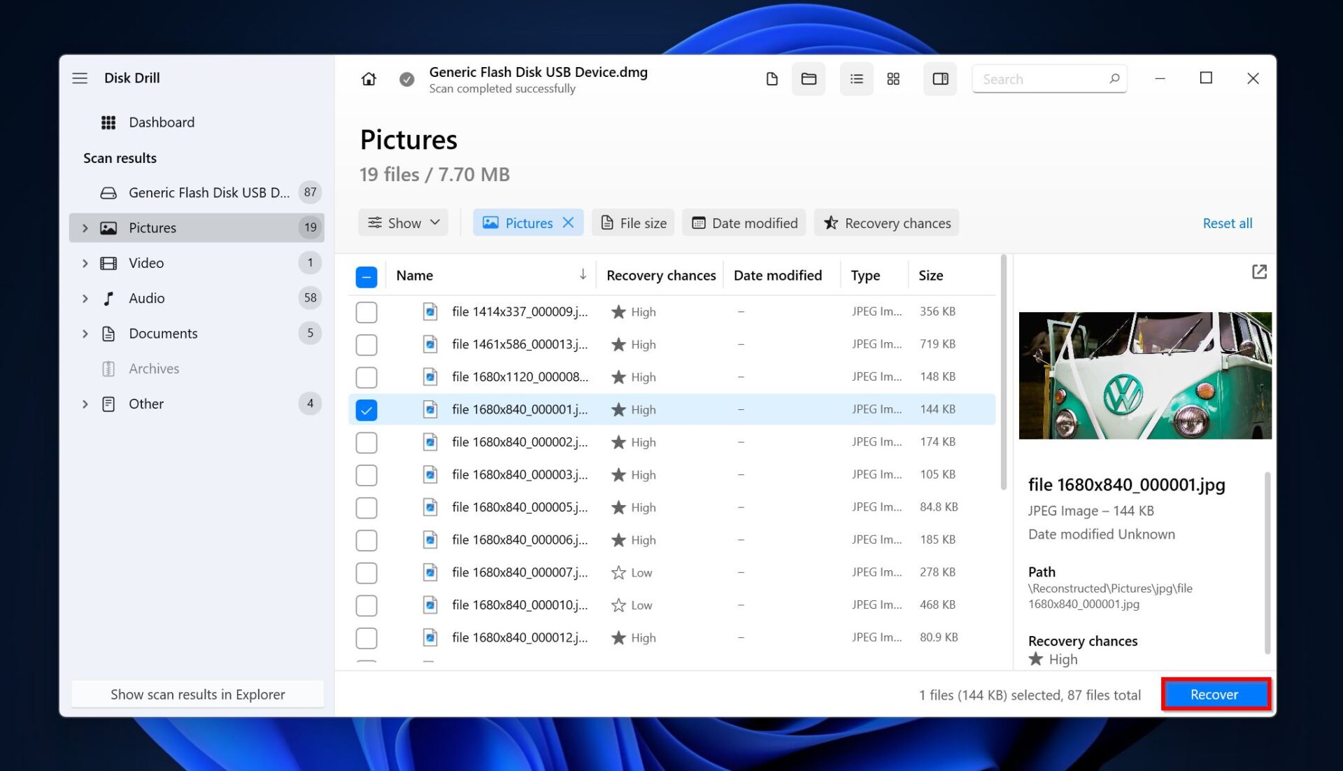The height and width of the screenshot is (771, 1343).
Task: Click the search magnifier icon
Action: pos(1114,78)
